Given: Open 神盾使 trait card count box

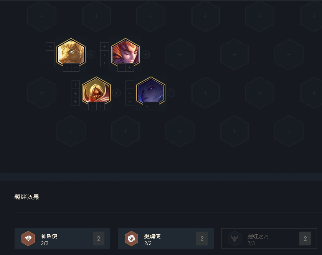Looking at the screenshot, I should 99,239.
